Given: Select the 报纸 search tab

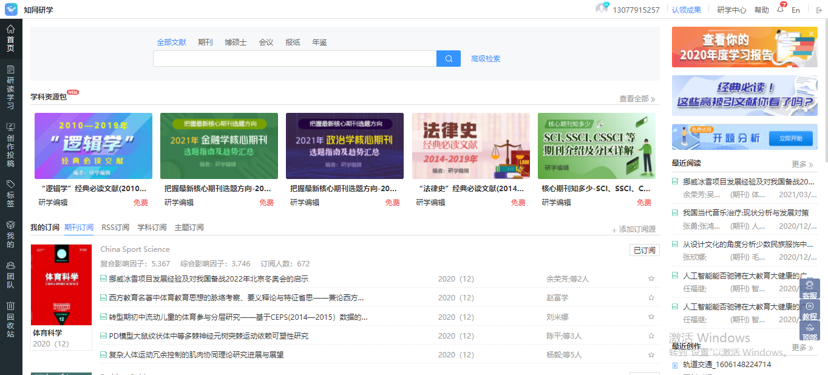Looking at the screenshot, I should tap(293, 42).
